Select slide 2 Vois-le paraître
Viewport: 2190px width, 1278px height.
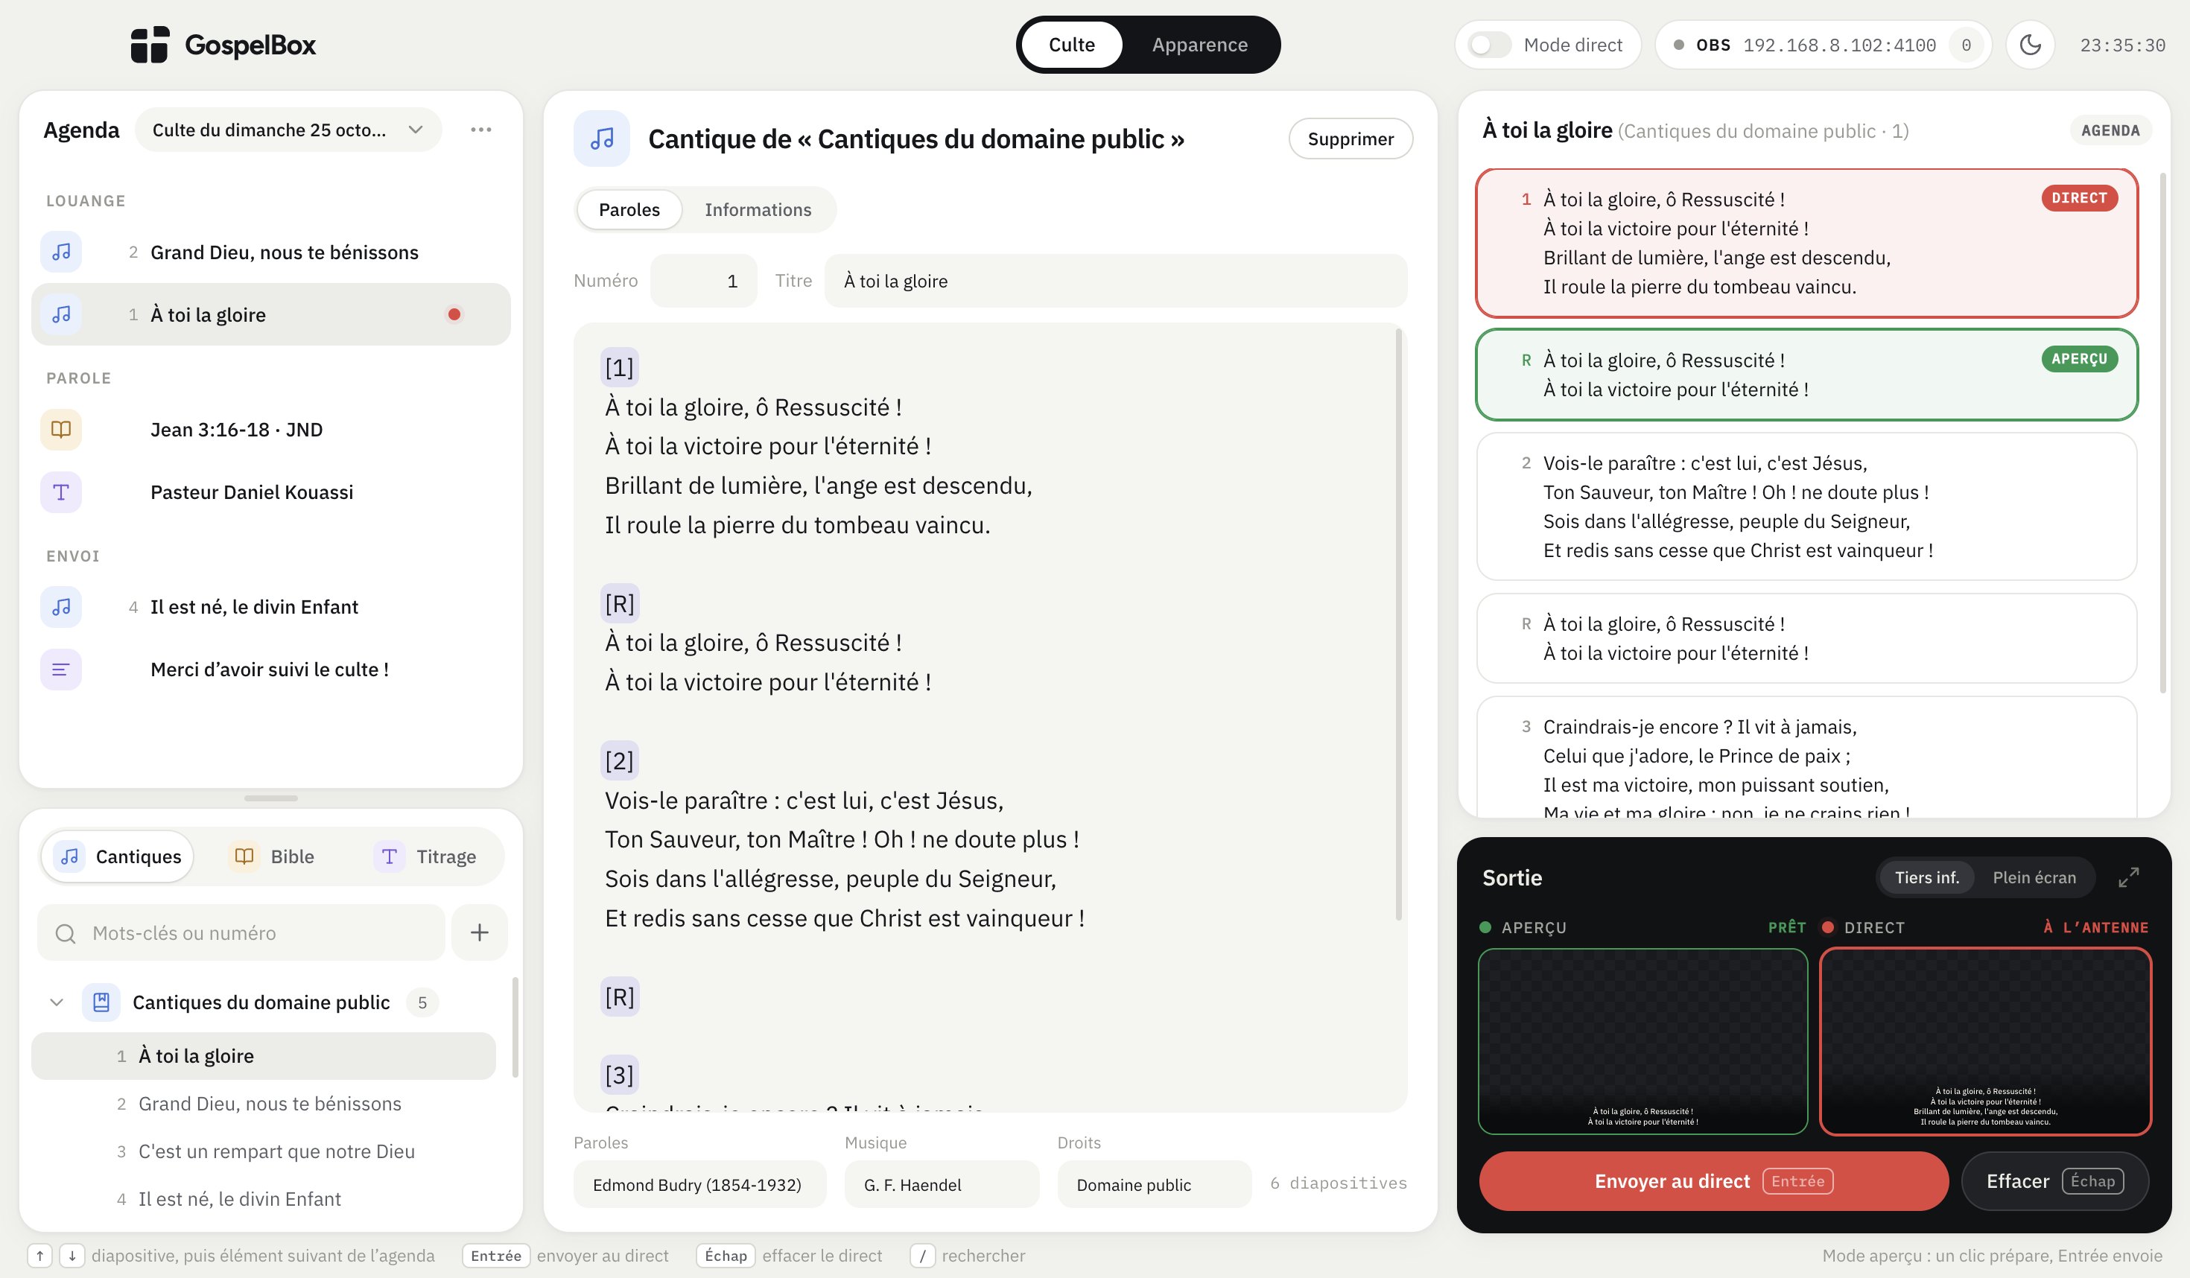pyautogui.click(x=1806, y=506)
